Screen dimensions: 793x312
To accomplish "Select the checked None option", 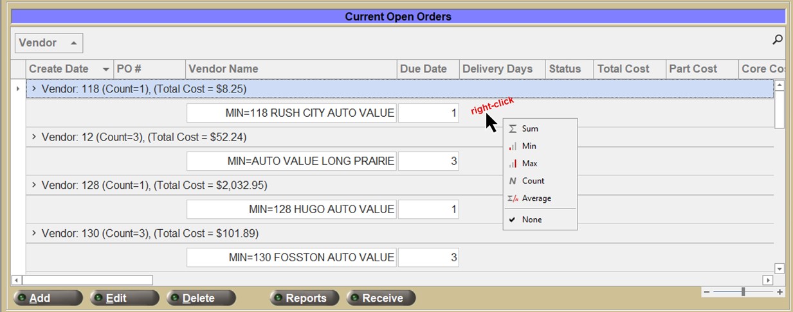I will 531,220.
